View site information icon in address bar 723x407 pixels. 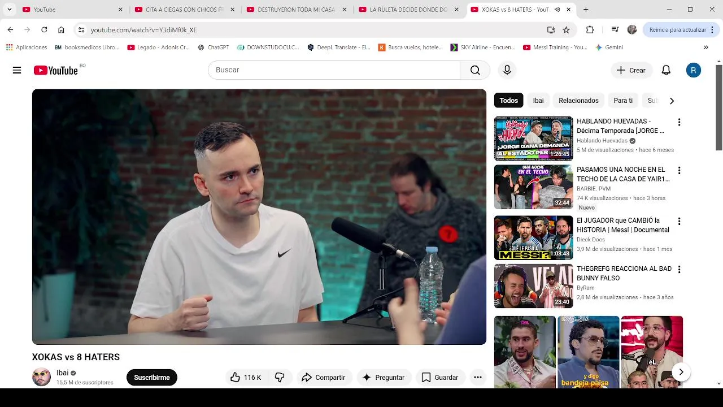[81, 30]
